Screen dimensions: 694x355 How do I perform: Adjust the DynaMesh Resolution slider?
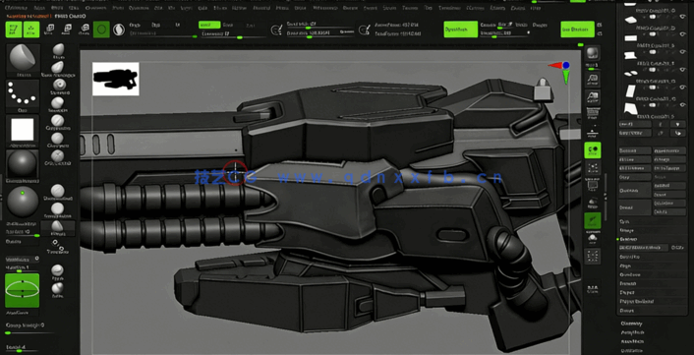pos(505,35)
